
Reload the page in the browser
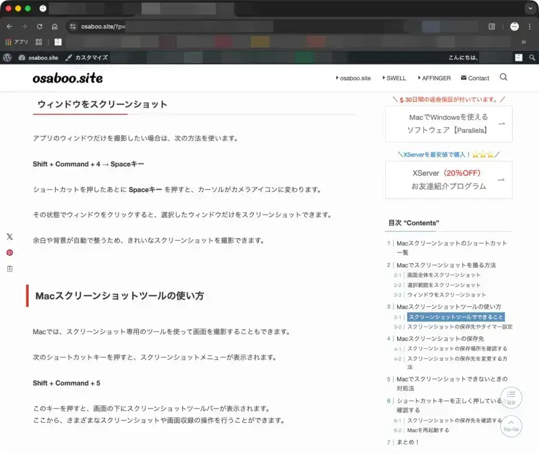(x=38, y=26)
